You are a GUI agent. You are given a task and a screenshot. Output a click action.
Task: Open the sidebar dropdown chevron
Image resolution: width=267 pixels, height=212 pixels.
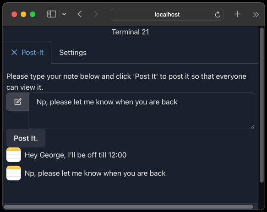pyautogui.click(x=64, y=14)
